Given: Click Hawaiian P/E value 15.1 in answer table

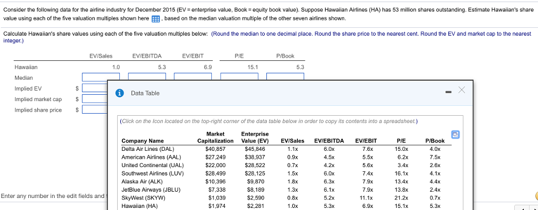Looking at the screenshot, I should pos(253,68).
